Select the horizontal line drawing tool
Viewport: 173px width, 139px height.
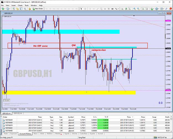[x=94, y=9]
